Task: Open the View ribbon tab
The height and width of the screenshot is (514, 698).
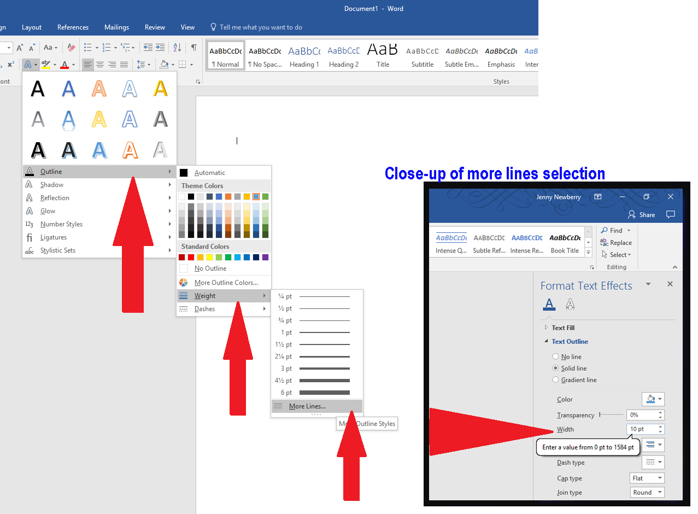Action: pyautogui.click(x=187, y=27)
